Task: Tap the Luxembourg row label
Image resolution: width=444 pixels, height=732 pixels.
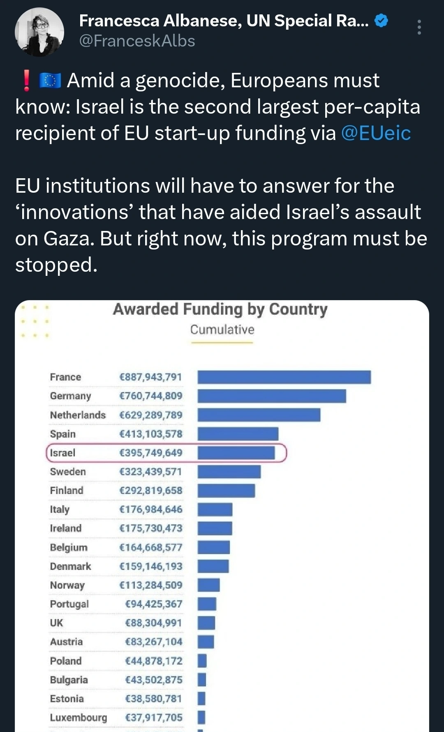Action: pos(79,718)
